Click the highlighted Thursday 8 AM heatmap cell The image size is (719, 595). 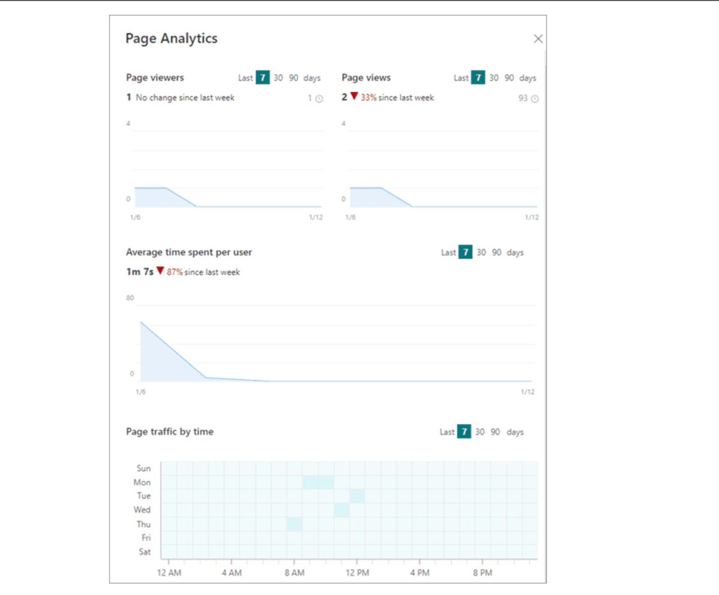coord(294,524)
